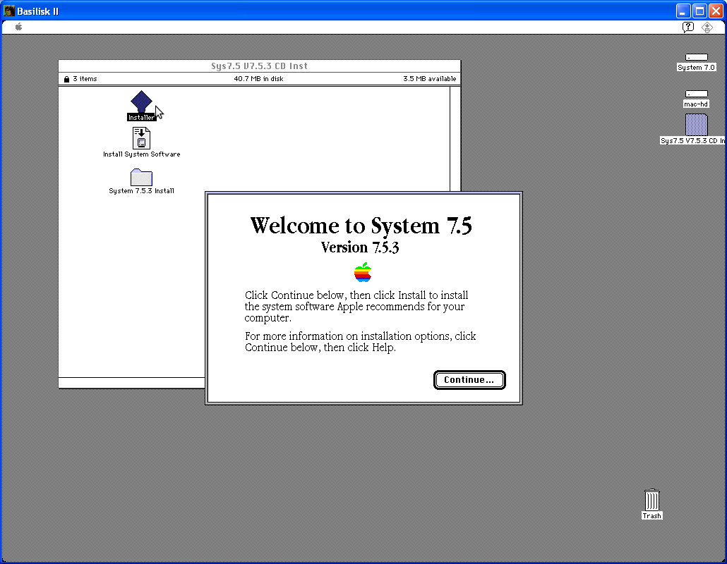Select the Install System Software document icon
Image resolution: width=727 pixels, height=564 pixels.
coord(141,138)
